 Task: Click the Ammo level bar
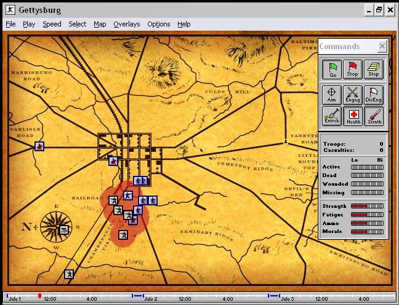pos(367,223)
